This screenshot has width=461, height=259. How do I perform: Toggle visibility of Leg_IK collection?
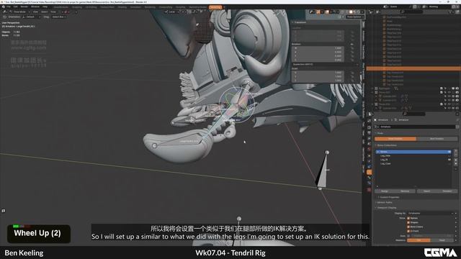449,160
